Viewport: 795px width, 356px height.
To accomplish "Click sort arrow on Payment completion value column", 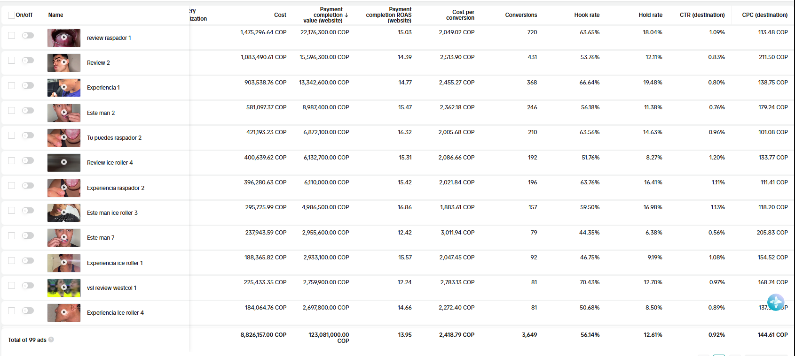I will click(x=346, y=15).
